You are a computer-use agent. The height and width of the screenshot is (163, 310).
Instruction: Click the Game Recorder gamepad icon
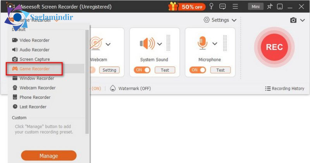[x=15, y=69]
